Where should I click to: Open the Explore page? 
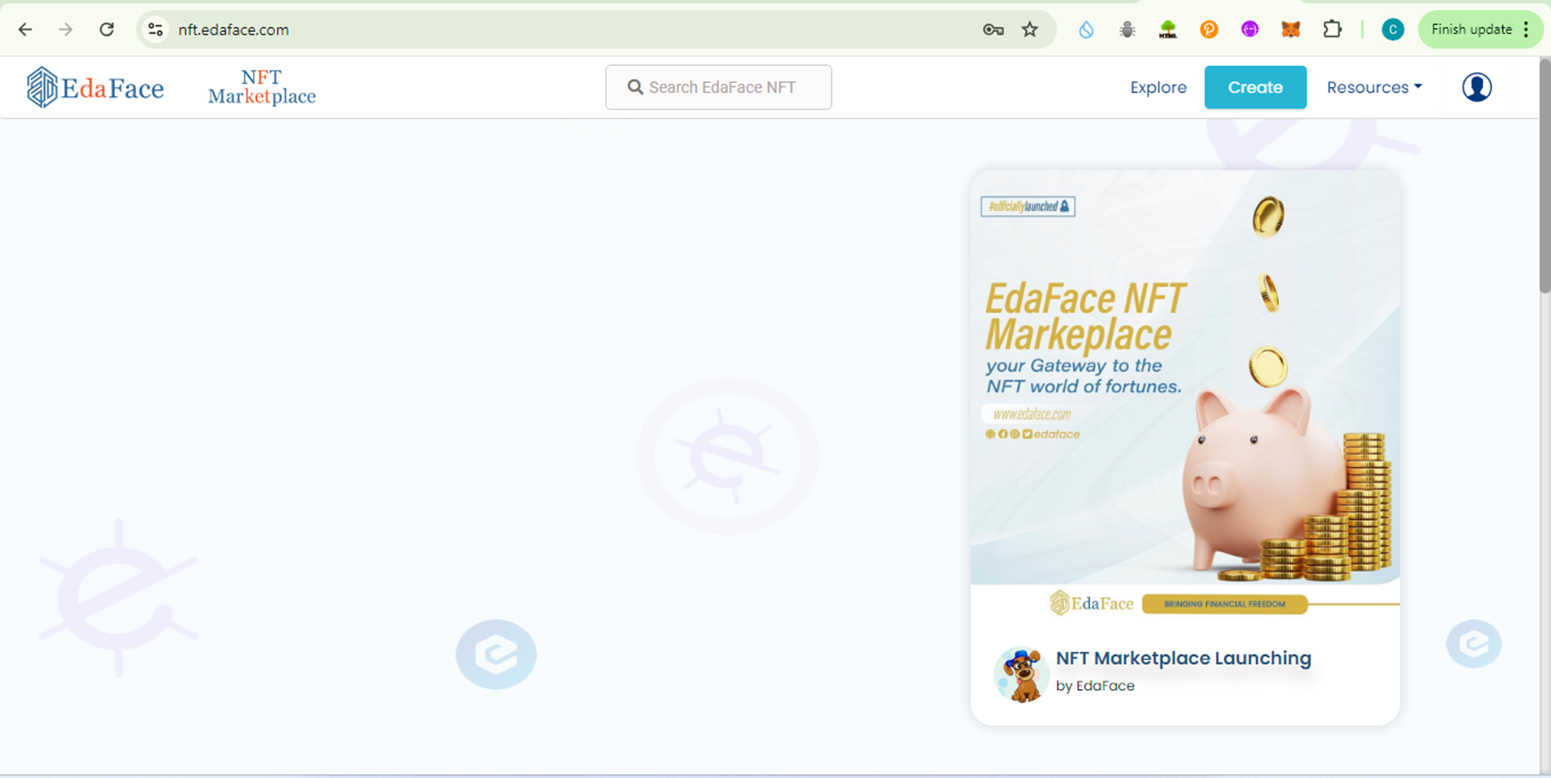1158,87
